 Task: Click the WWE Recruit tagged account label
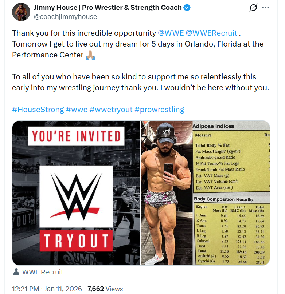pyautogui.click(x=43, y=272)
